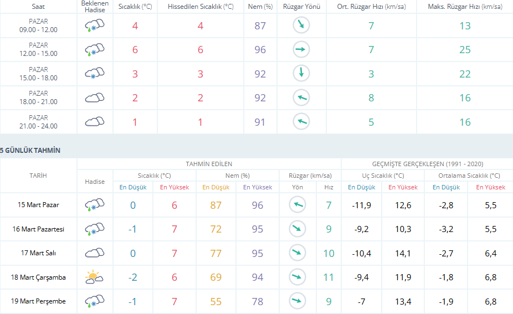This screenshot has height=314, width=513.
Task: Click the PAZAR 12.00 - 15.00 time cell
Action: 38,50
